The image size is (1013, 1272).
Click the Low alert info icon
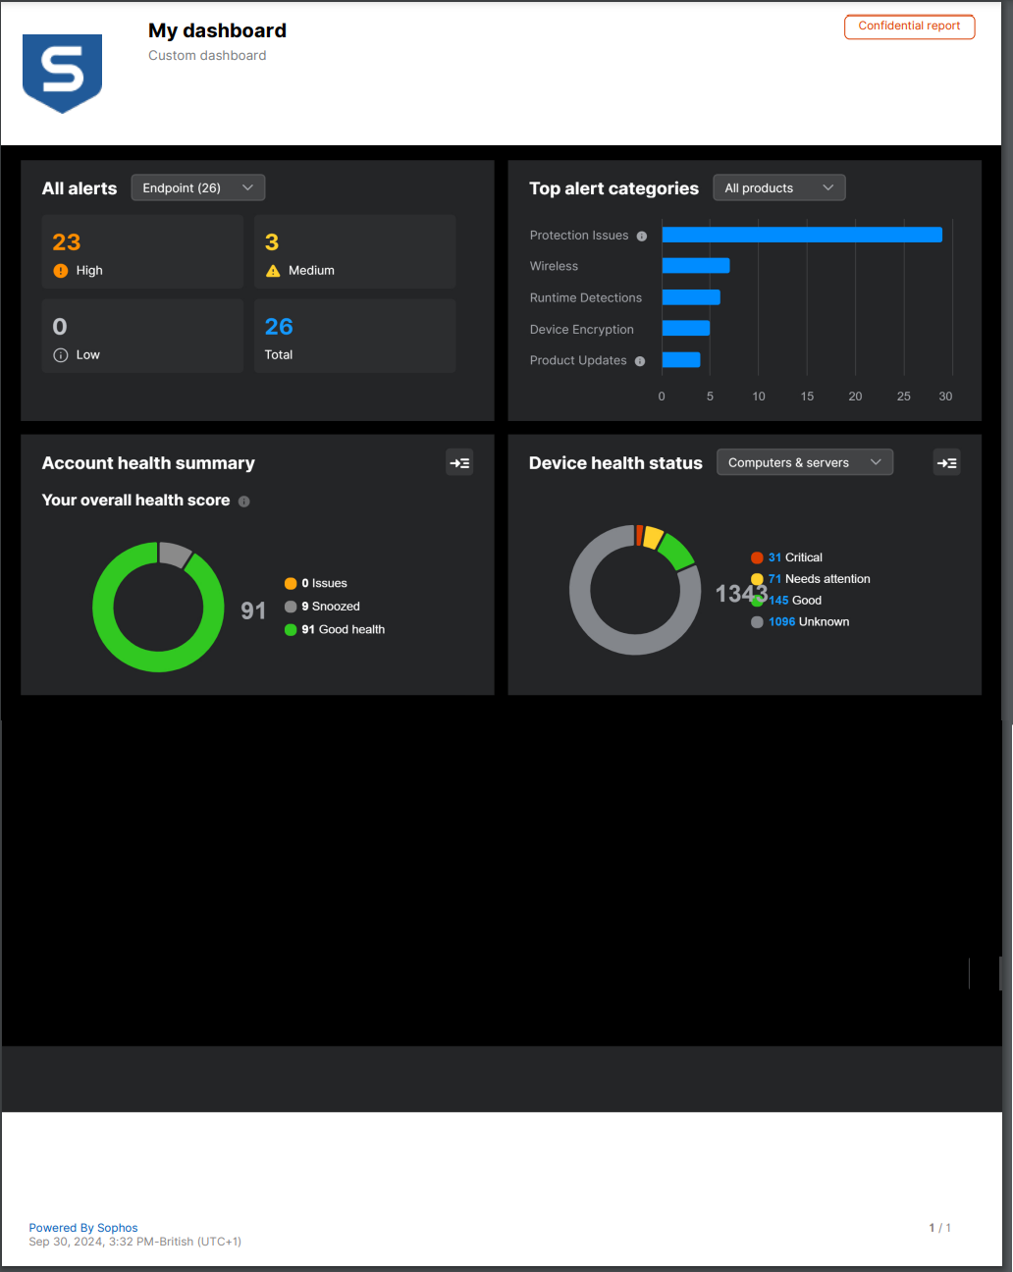(x=61, y=355)
